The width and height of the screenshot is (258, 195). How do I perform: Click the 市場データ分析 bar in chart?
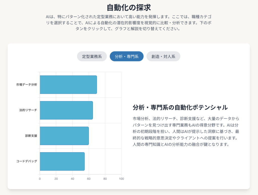68,85
